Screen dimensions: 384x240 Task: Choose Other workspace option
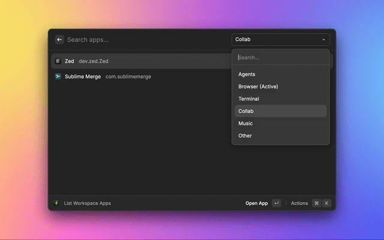[280, 136]
